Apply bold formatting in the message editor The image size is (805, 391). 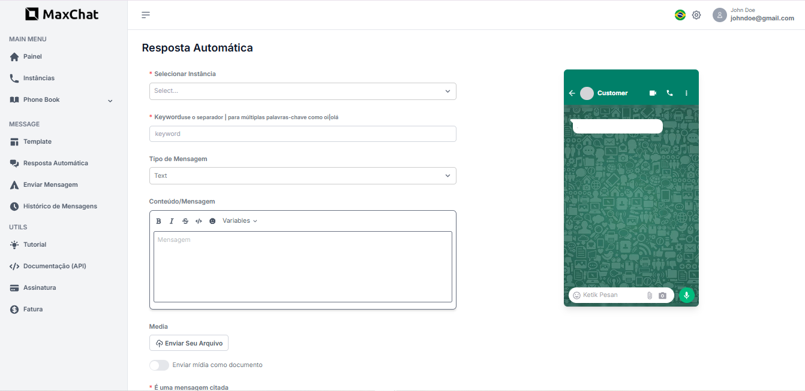(158, 221)
